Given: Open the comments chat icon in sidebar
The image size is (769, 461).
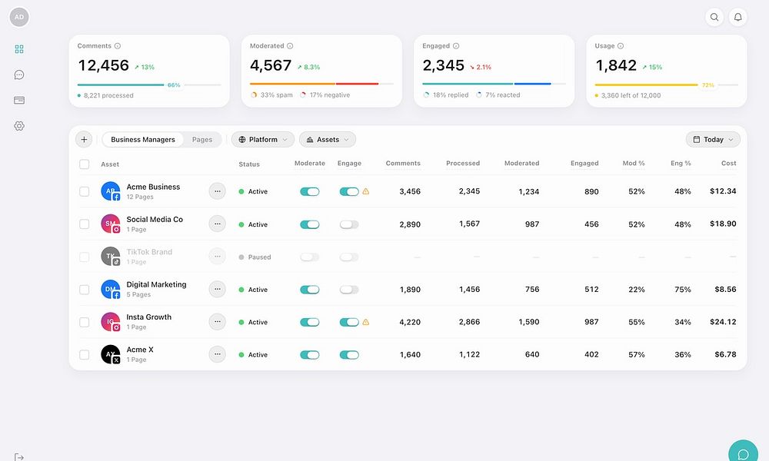Looking at the screenshot, I should pyautogui.click(x=19, y=75).
